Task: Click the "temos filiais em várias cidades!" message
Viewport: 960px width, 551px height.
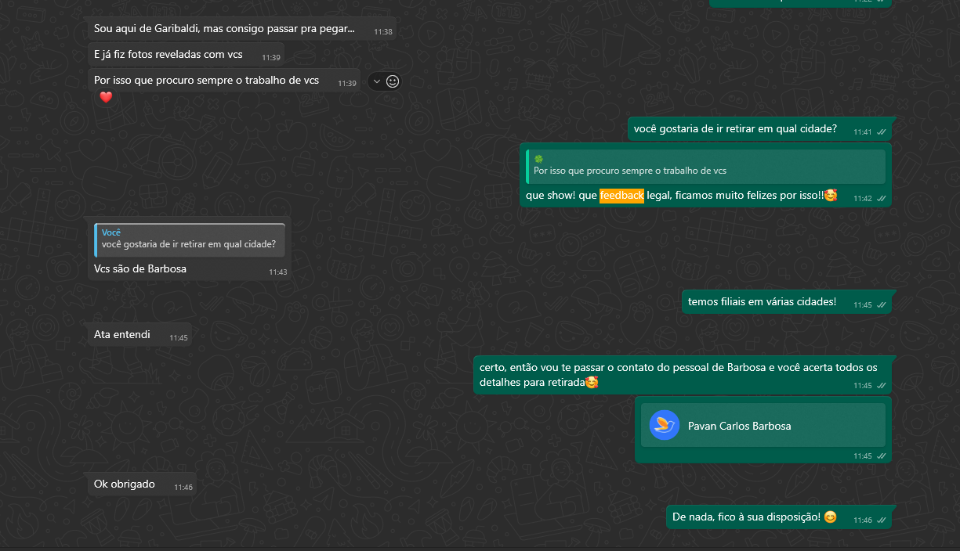Action: (762, 302)
